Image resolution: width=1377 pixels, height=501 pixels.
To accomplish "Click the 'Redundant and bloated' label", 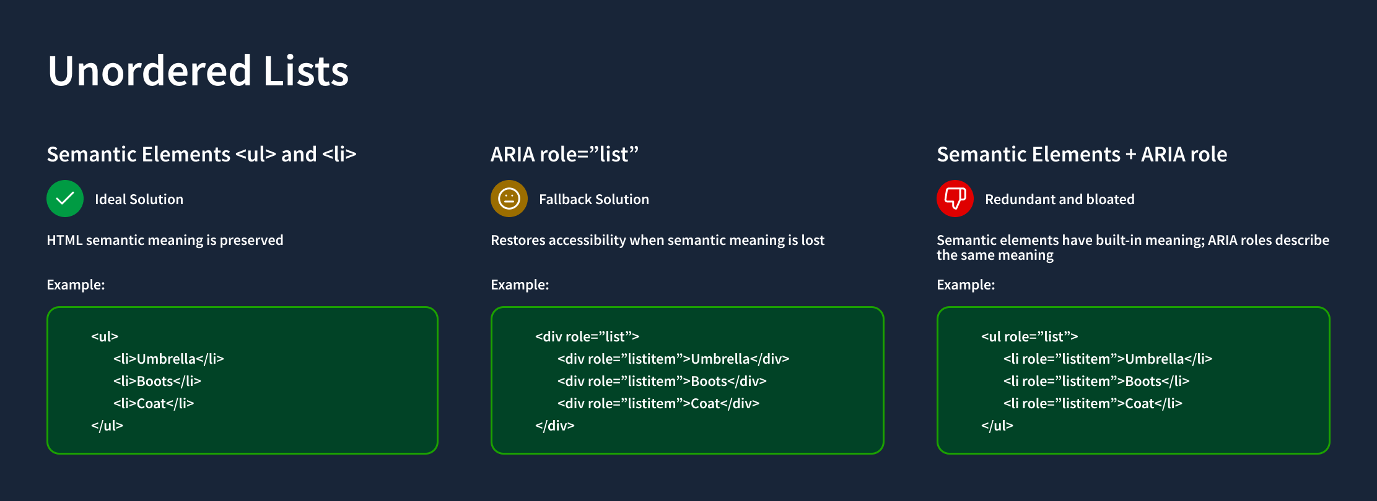I will [x=1059, y=199].
